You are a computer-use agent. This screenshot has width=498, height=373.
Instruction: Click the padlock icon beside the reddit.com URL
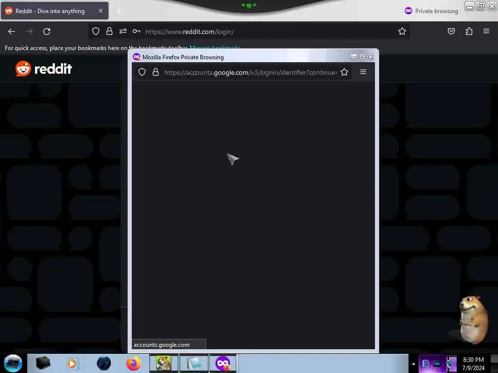pyautogui.click(x=109, y=32)
